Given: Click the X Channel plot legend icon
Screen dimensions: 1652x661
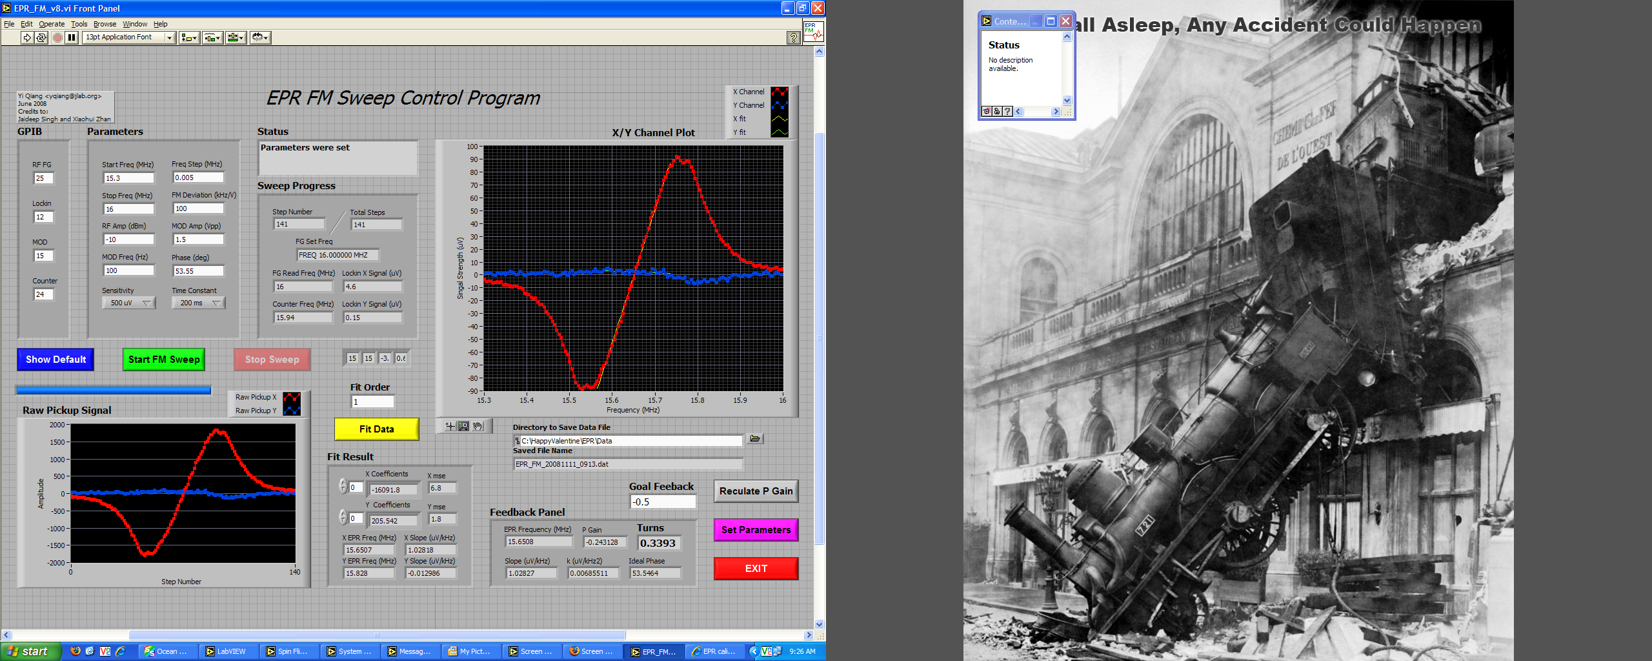Looking at the screenshot, I should coord(780,92).
